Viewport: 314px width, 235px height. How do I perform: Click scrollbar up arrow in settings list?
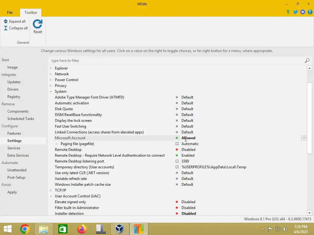[309, 68]
